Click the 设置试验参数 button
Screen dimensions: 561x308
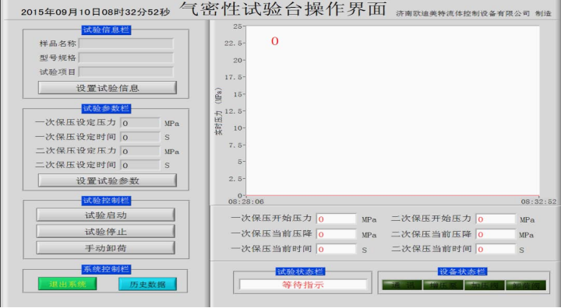click(x=108, y=180)
